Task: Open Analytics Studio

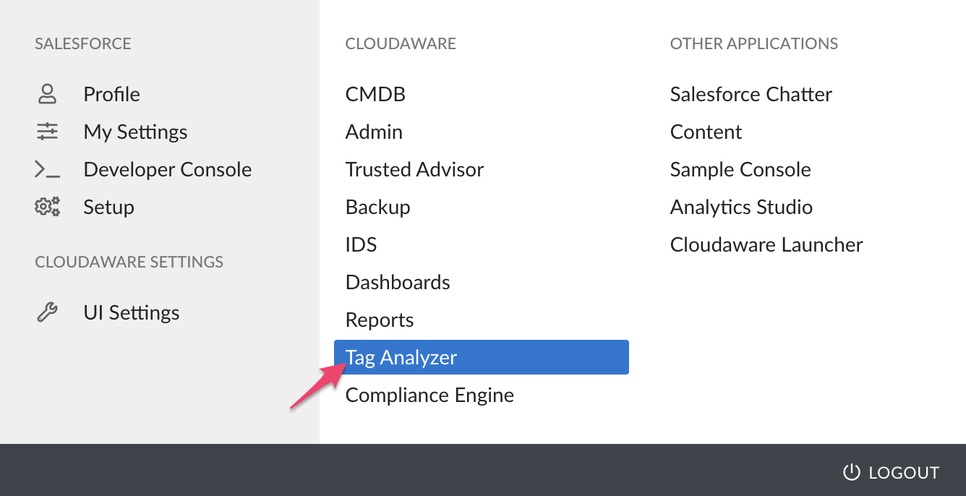Action: click(741, 207)
